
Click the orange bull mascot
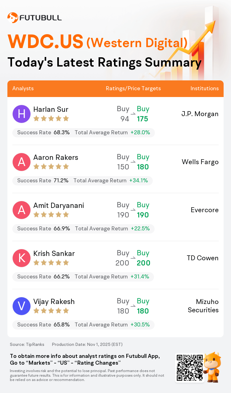(x=213, y=367)
